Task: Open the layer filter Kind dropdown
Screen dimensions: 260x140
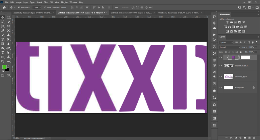Action: (226, 42)
